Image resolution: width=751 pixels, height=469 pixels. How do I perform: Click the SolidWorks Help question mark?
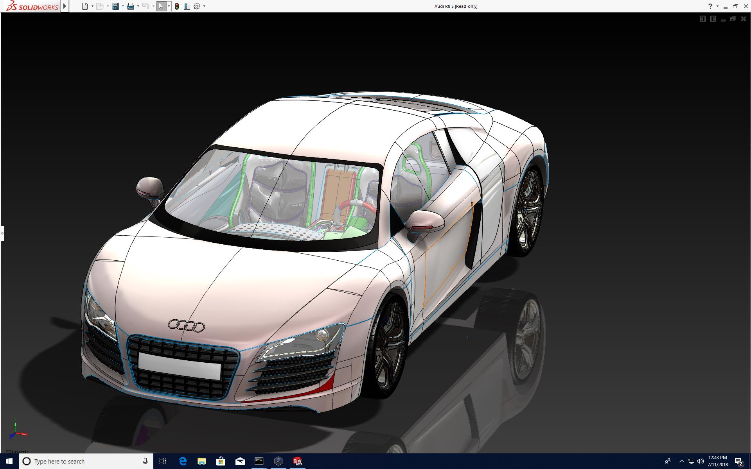(710, 6)
